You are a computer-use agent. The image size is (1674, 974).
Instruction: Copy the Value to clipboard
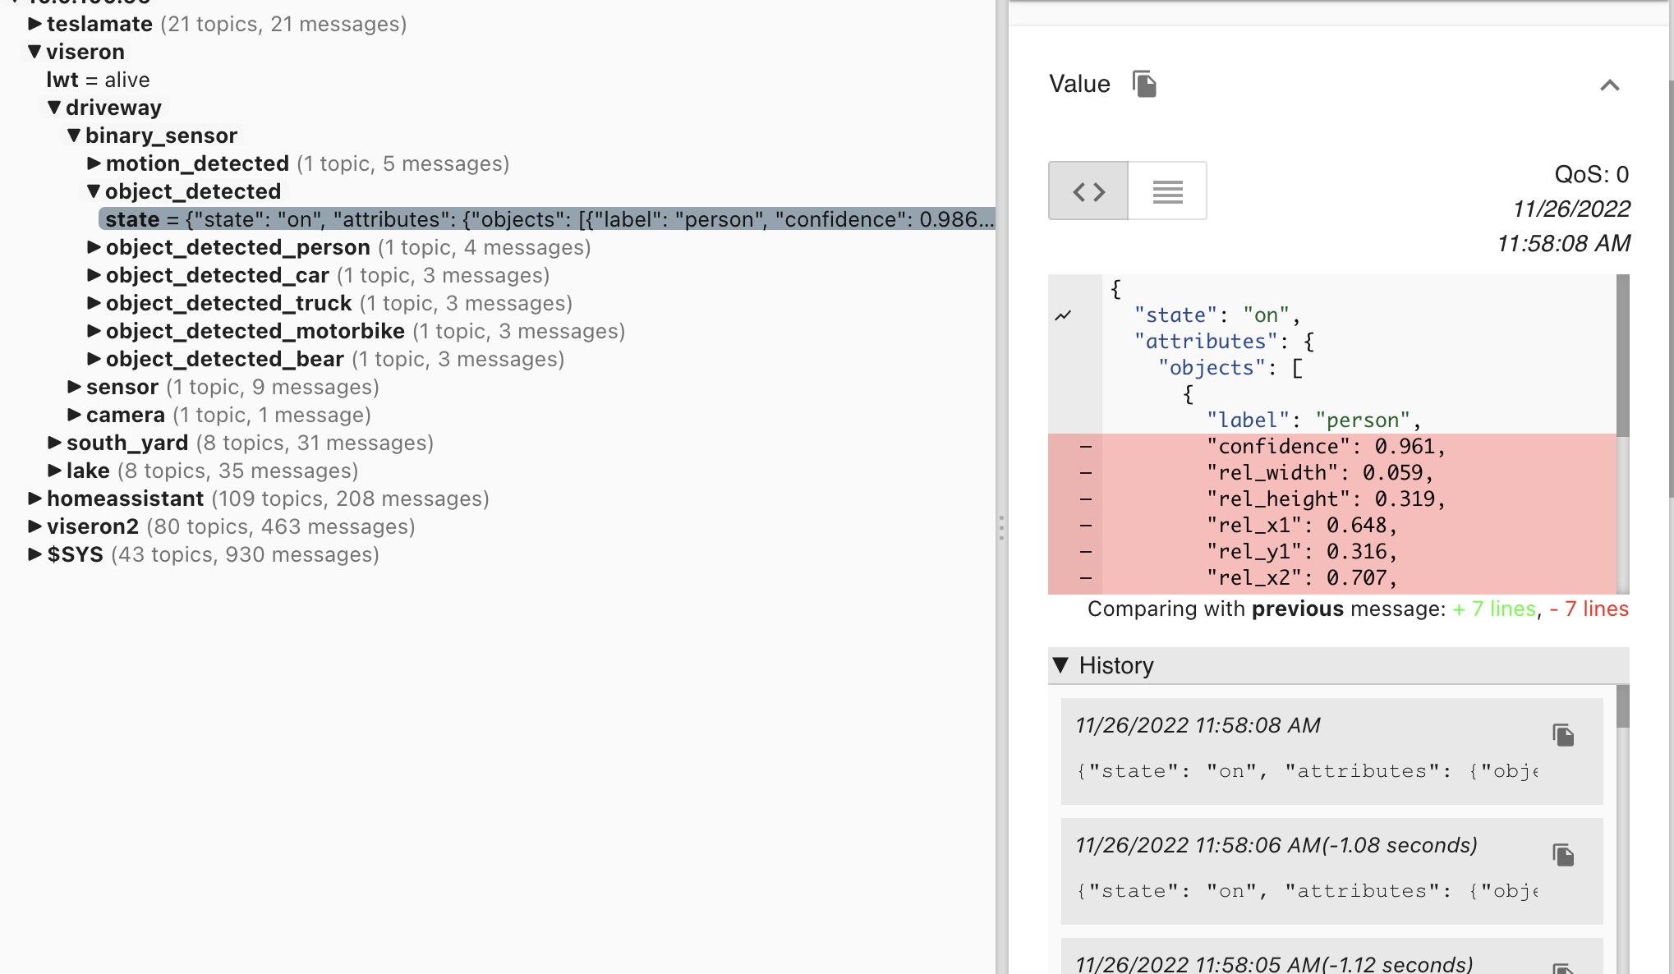tap(1144, 84)
